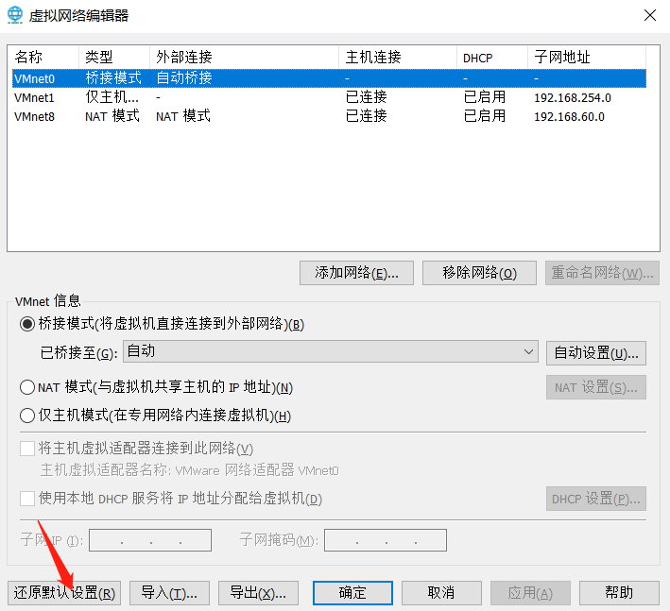Viewport: 670px width, 611px height.
Task: Click 导出(X)... button
Action: [258, 593]
